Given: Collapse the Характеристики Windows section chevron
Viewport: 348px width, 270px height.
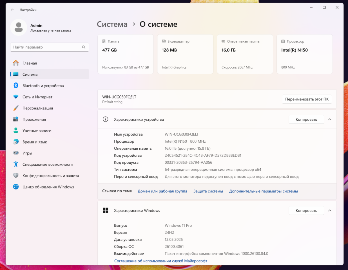Looking at the screenshot, I should 330,210.
